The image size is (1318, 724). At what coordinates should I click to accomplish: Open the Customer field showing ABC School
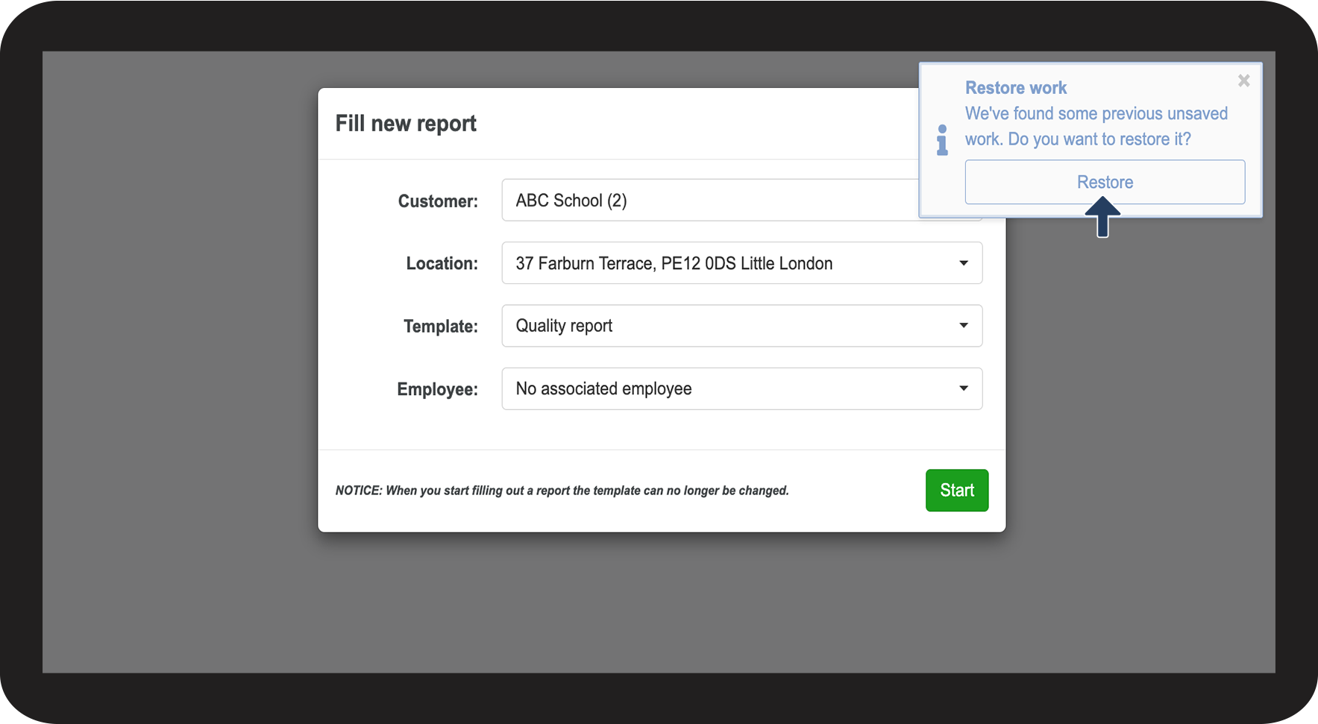point(709,201)
